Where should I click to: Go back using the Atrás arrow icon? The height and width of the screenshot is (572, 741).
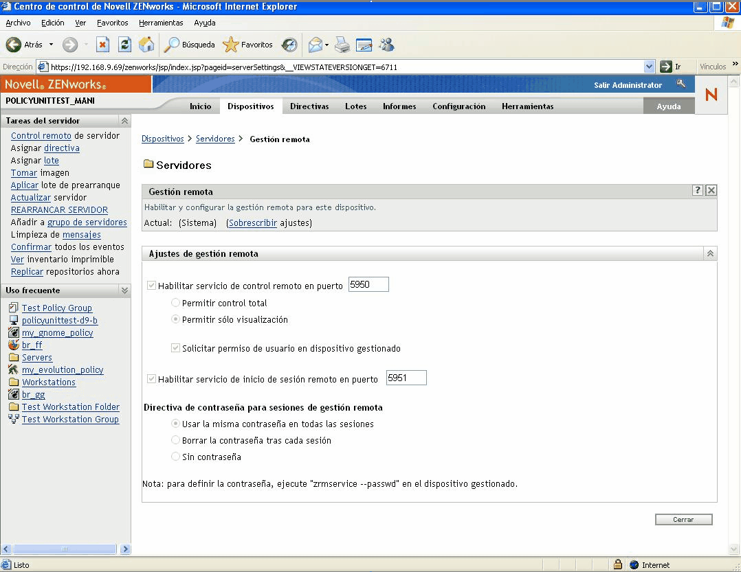[13, 45]
